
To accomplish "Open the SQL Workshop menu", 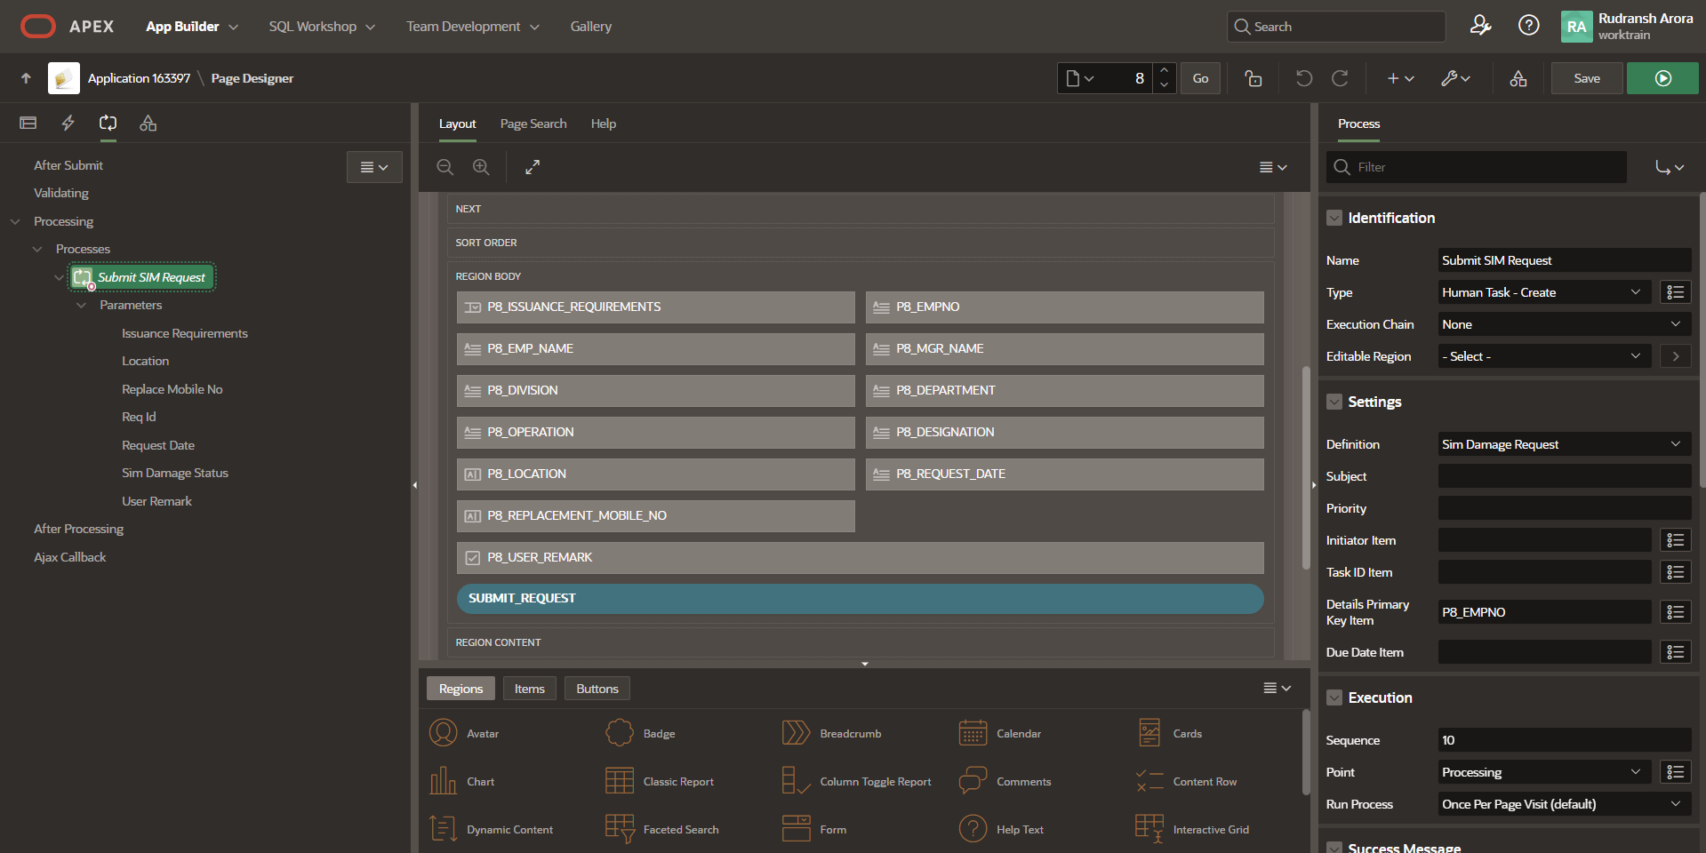I will (322, 27).
